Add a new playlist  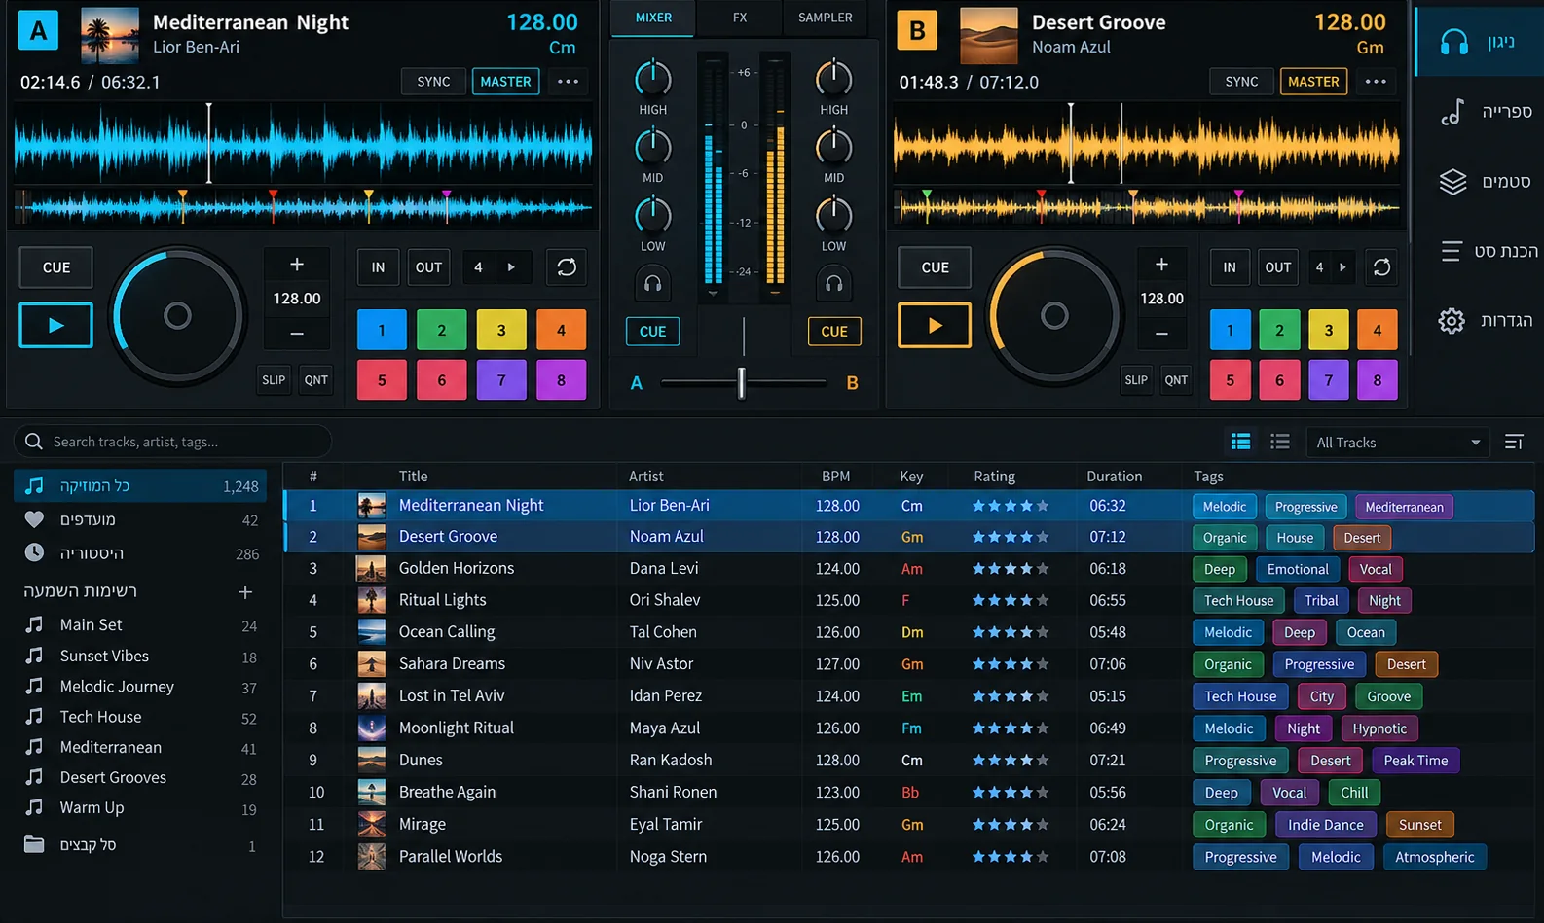click(x=245, y=591)
